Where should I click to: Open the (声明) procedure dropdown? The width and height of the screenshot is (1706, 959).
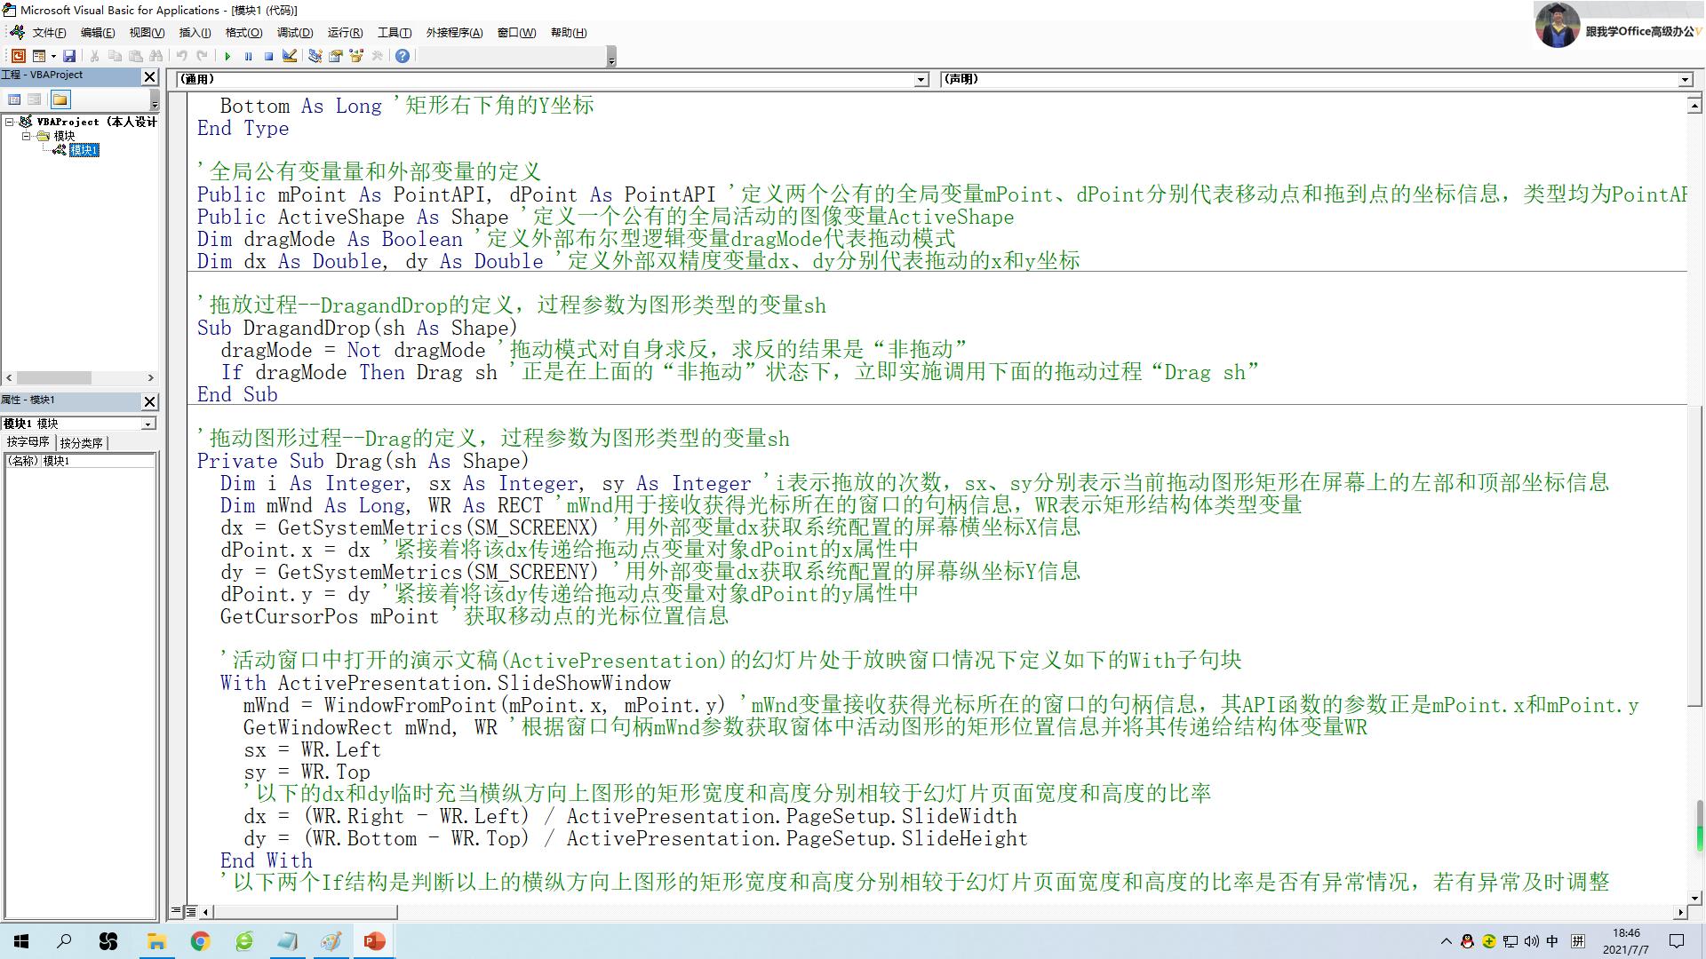coord(1685,80)
